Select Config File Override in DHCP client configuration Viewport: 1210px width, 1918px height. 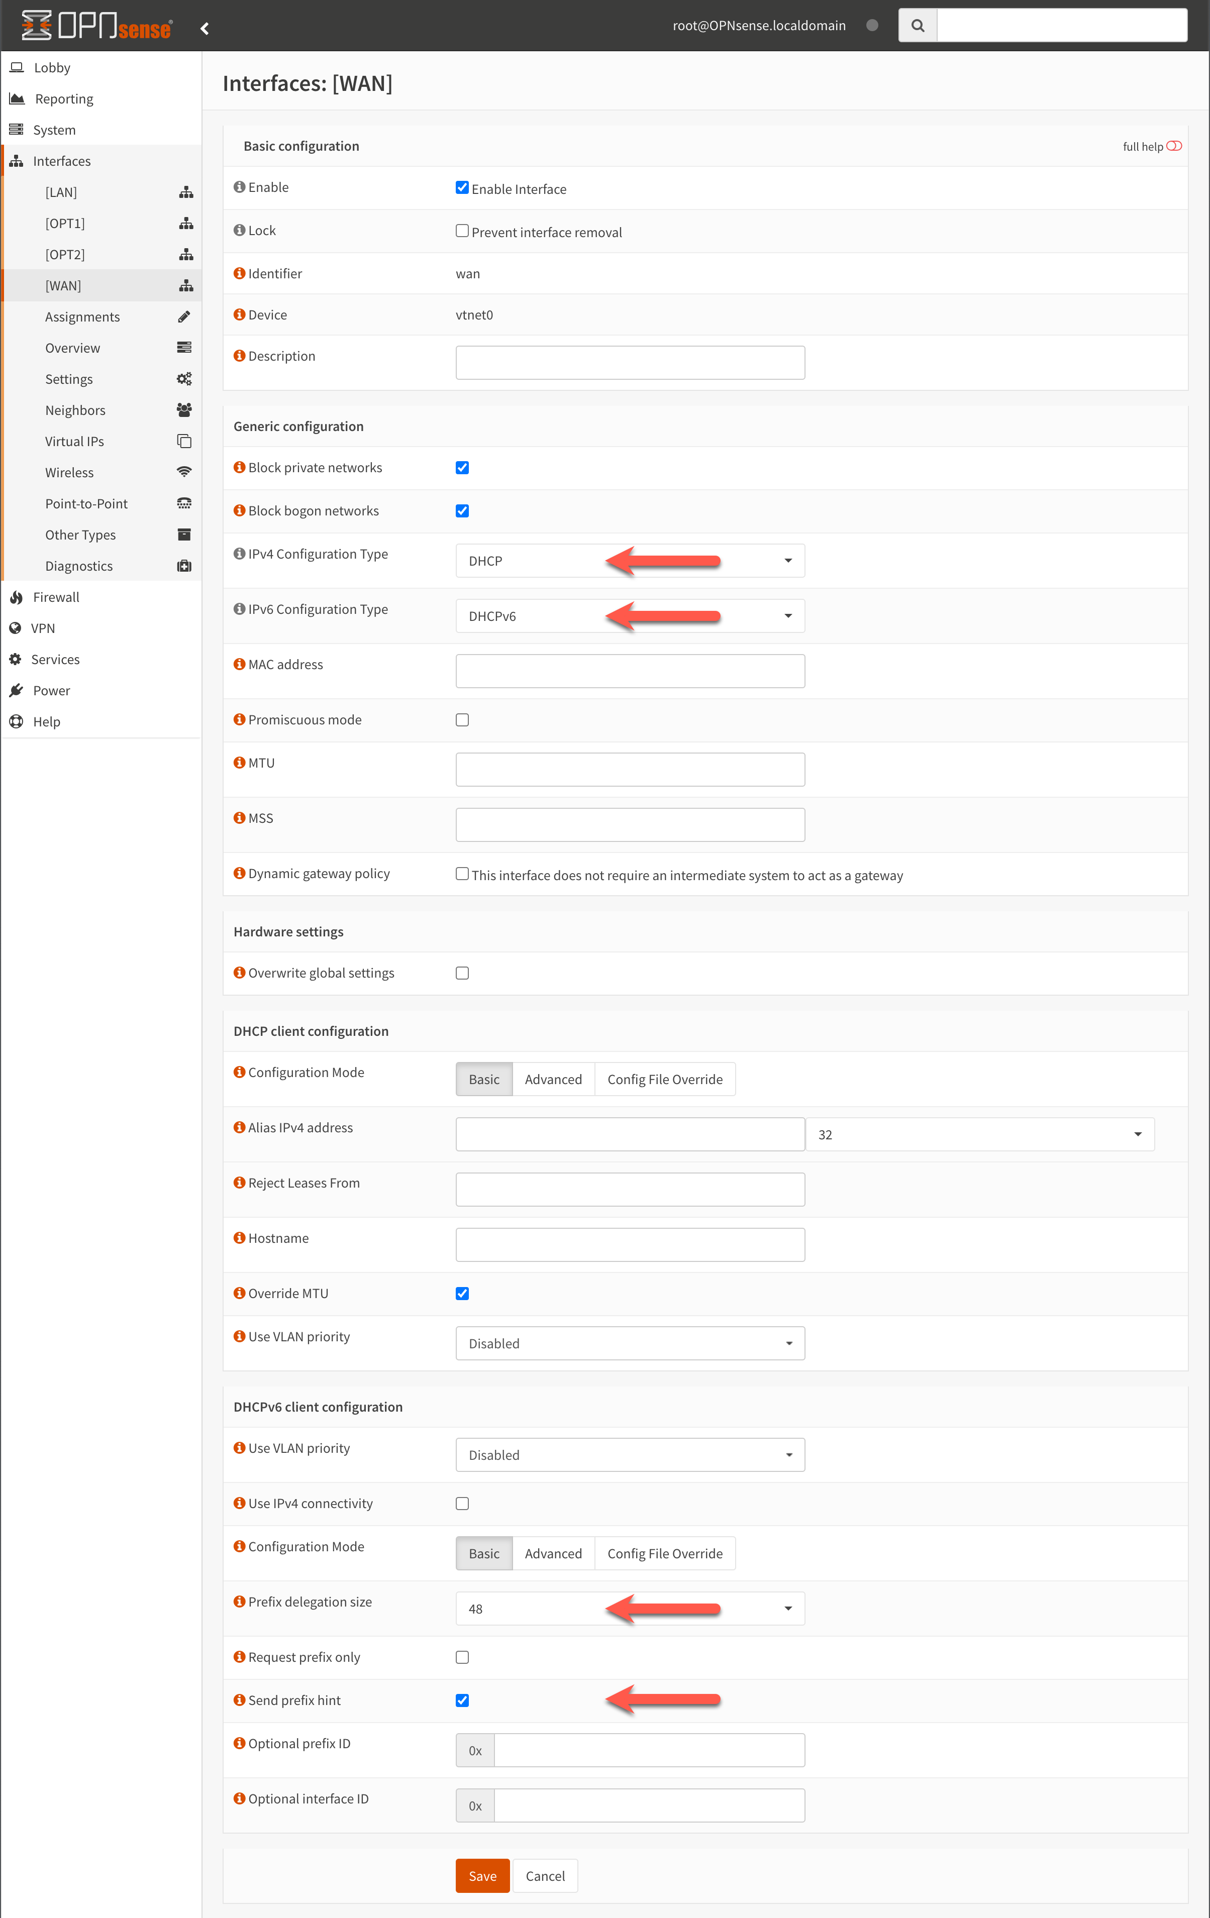tap(665, 1079)
